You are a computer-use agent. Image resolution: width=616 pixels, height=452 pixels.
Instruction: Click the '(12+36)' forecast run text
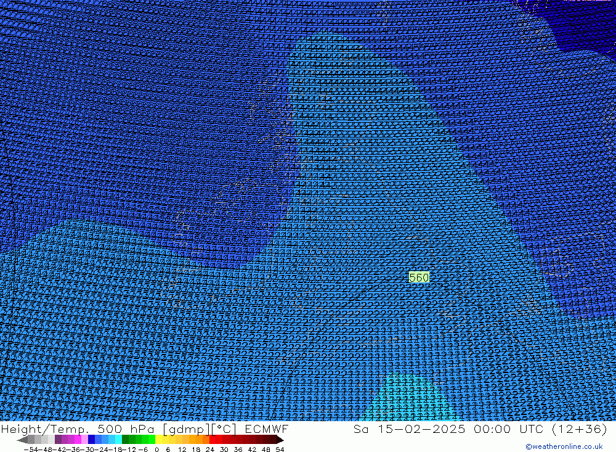click(x=580, y=429)
